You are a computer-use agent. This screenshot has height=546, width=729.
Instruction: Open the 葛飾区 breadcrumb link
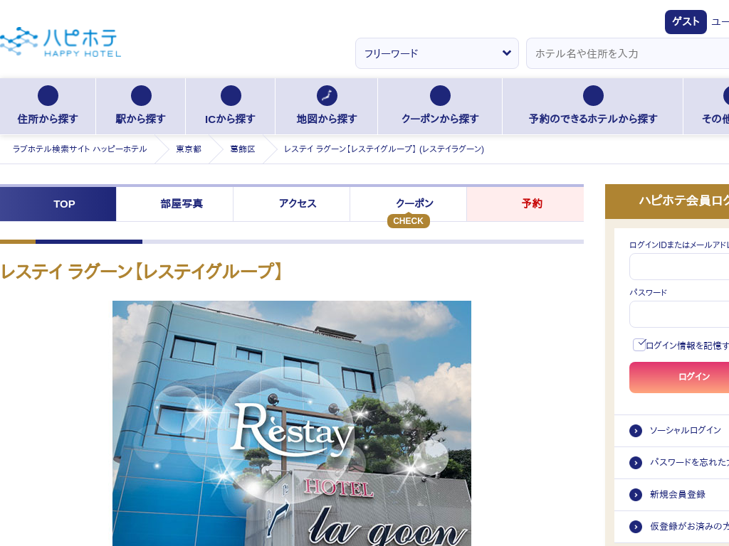coord(243,149)
